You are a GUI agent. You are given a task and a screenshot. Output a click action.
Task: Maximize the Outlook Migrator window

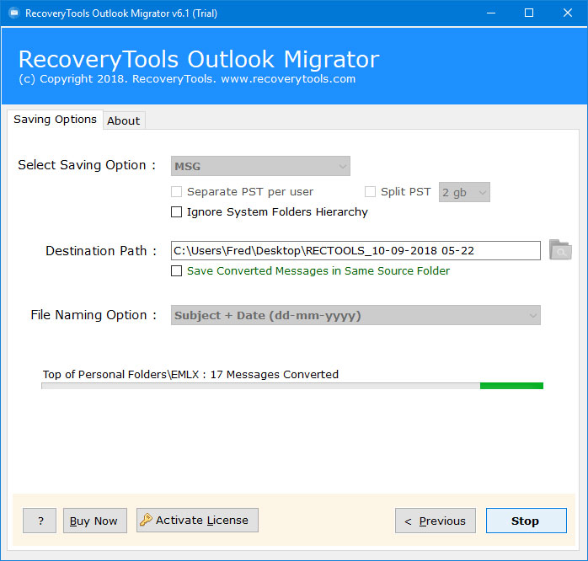pos(529,13)
